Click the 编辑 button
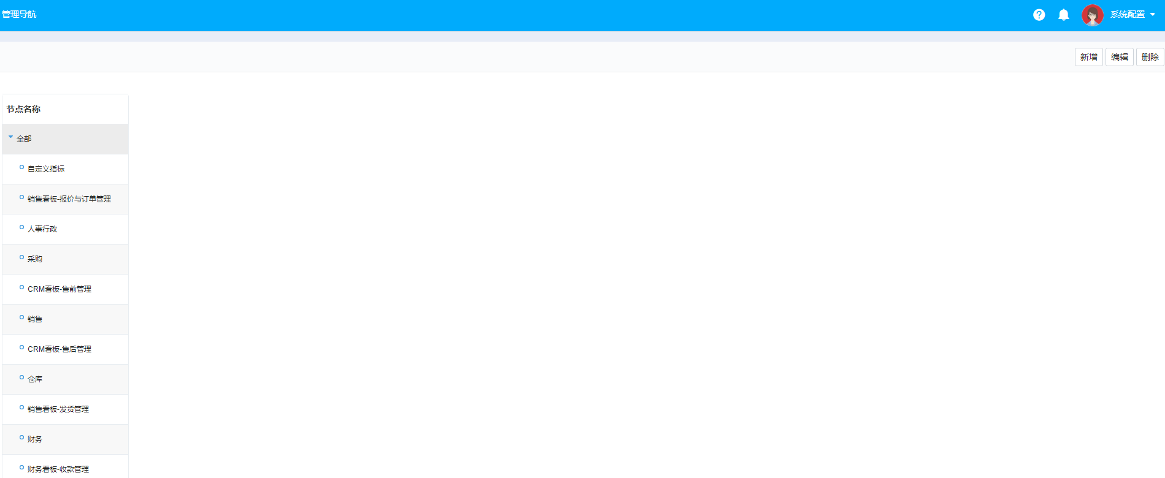 point(1120,57)
